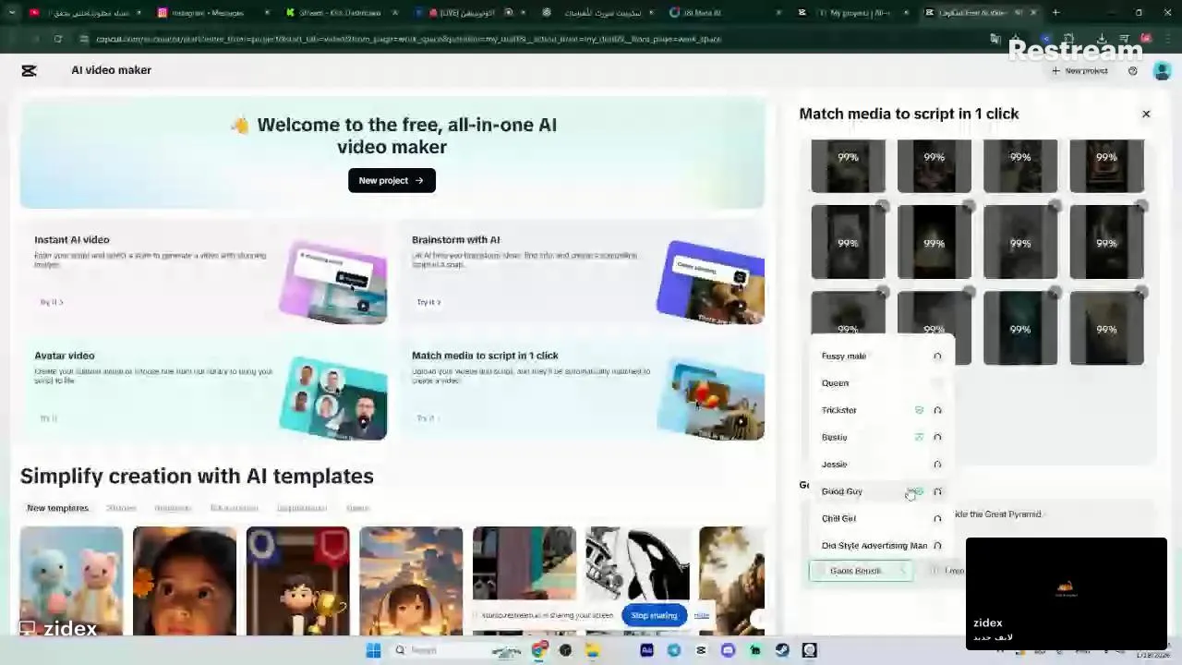Collapse the voice selection dropdown

pyautogui.click(x=861, y=571)
